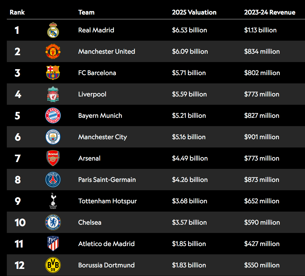The image size is (305, 276).
Task: Select the Atletico de Madrid crest
Action: (53, 244)
